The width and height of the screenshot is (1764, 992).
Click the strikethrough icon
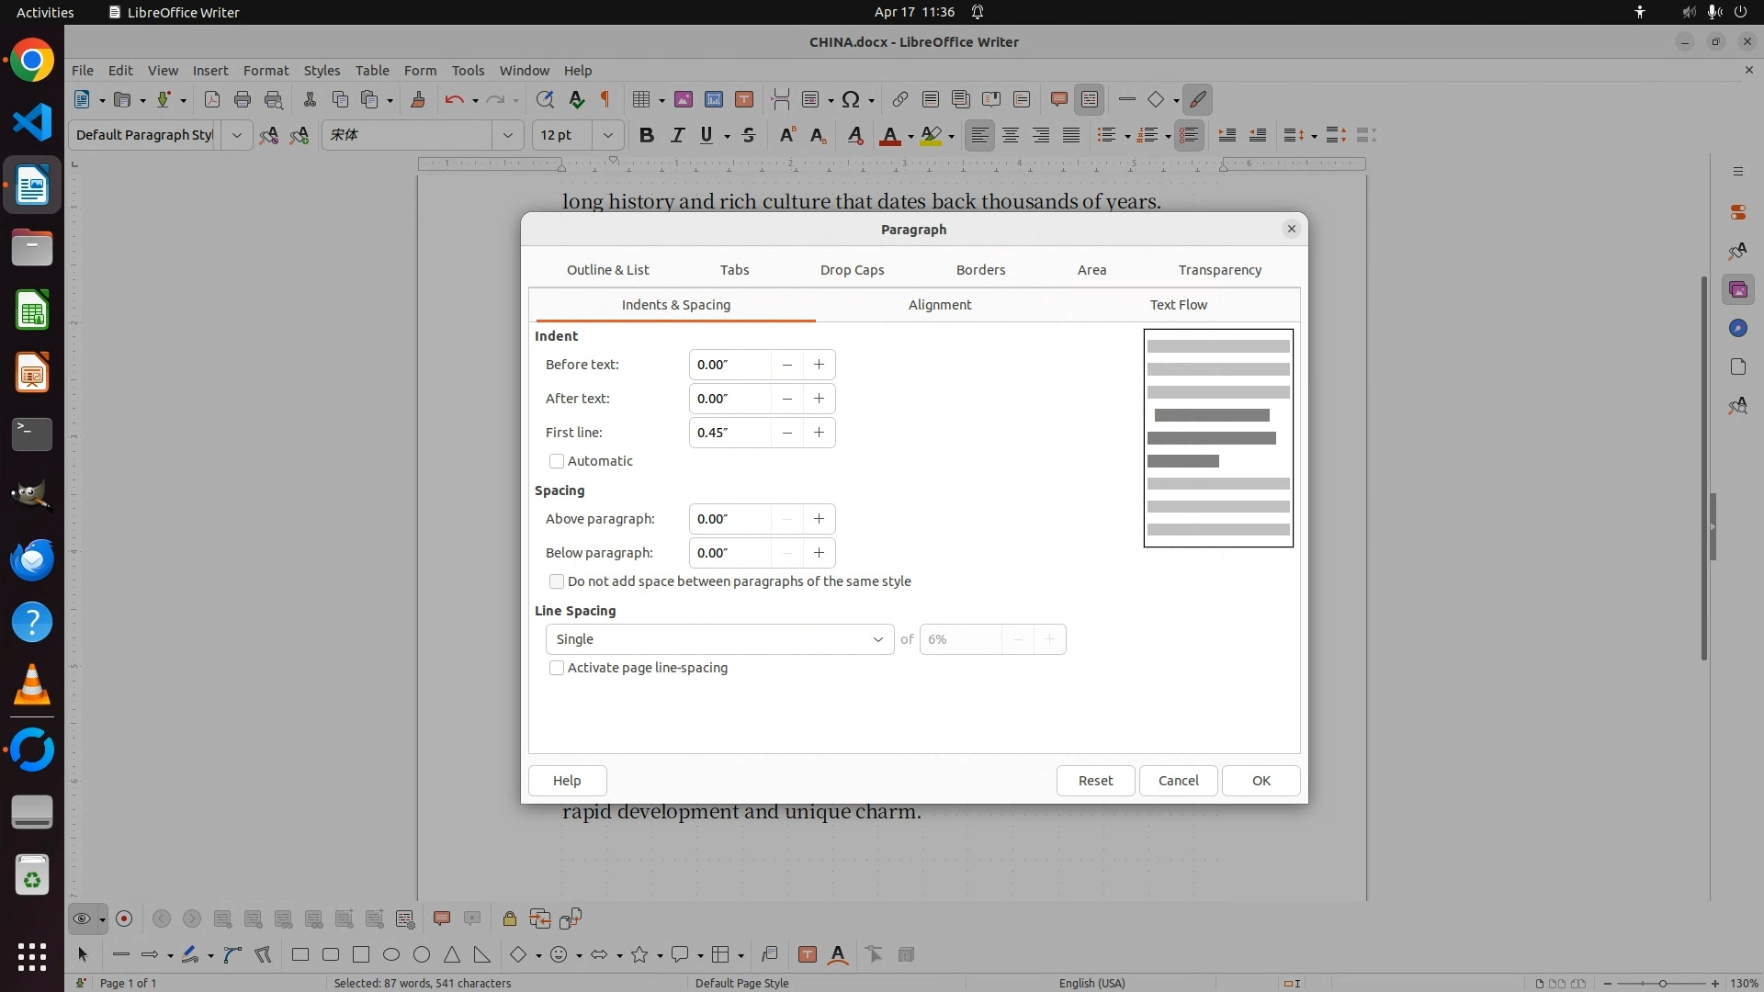tap(749, 135)
